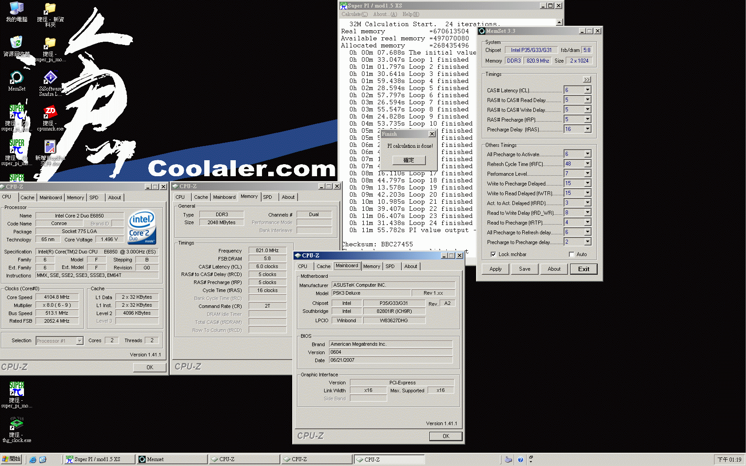
Task: Click Super PI scrollbar up arrow
Action: click(559, 22)
